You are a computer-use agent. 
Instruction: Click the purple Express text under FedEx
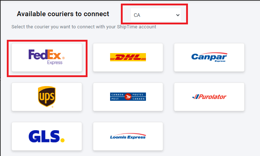tap(55, 62)
